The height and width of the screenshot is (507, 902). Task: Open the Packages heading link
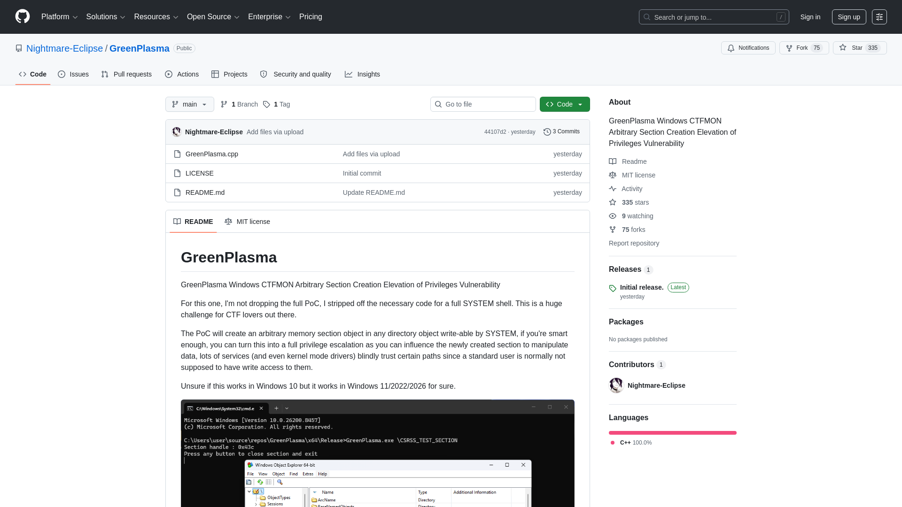(x=626, y=322)
